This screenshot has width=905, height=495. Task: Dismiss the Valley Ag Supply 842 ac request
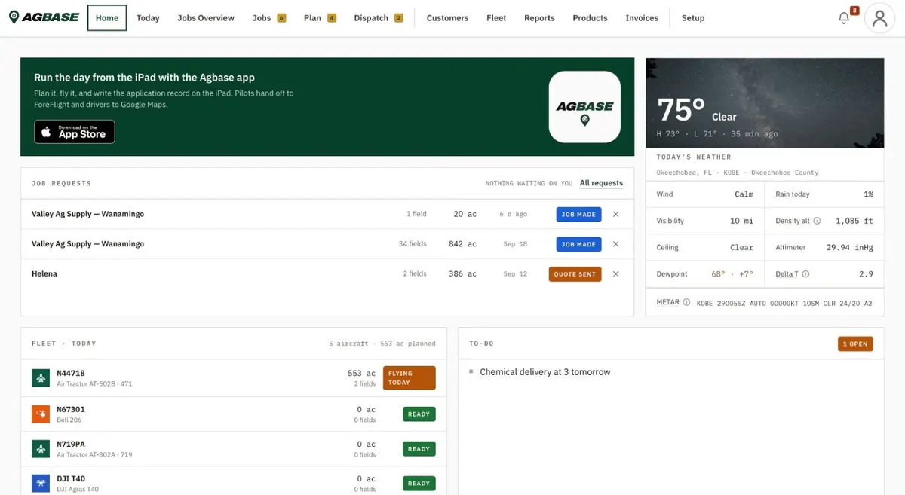(615, 244)
